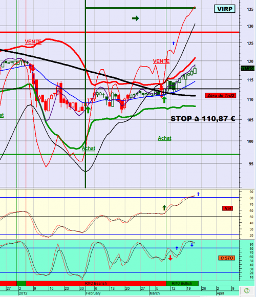Click the red Zéro de Trd2 label
The image size is (256, 297).
(221, 95)
